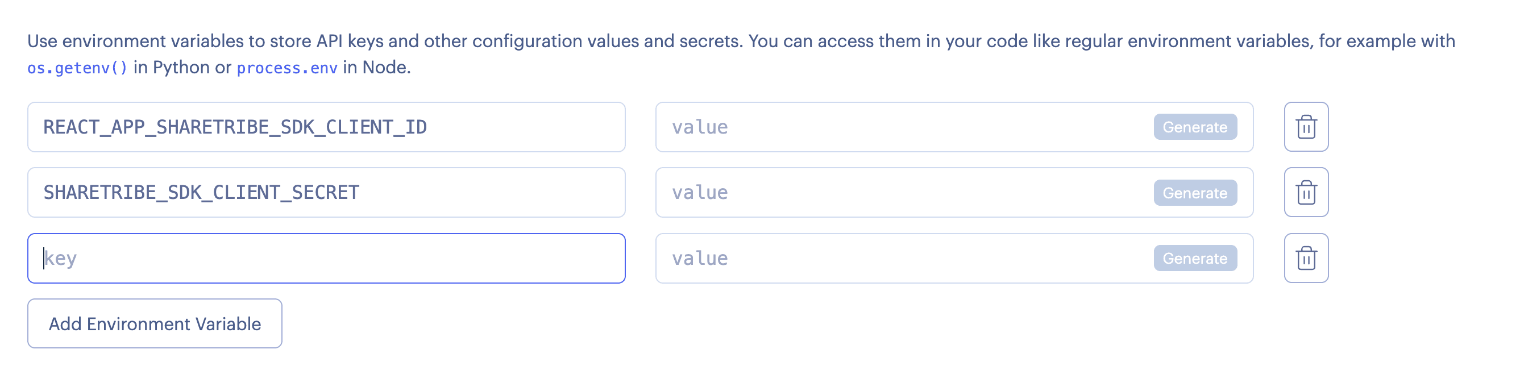The image size is (1520, 374).
Task: Click the word Node in the description
Action: point(384,67)
